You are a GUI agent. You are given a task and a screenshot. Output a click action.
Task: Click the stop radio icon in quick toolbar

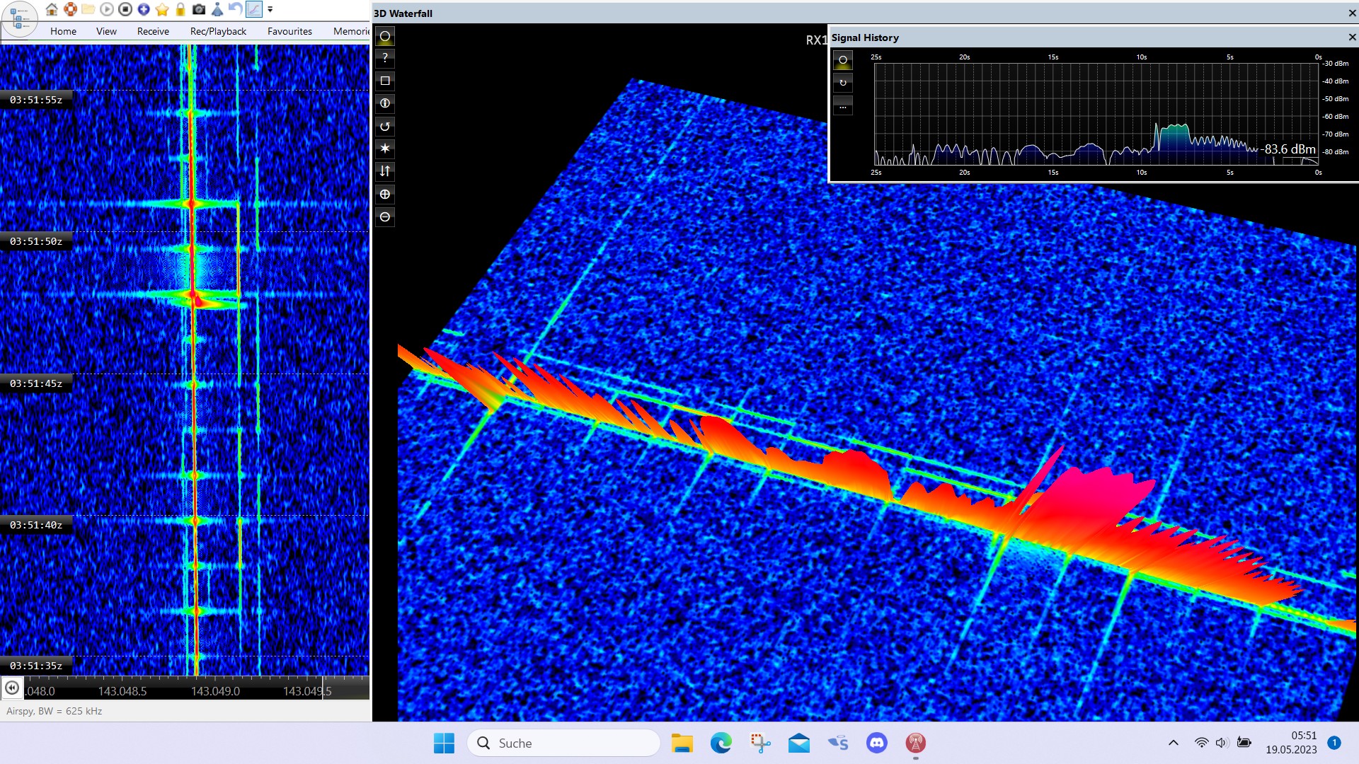tap(125, 9)
